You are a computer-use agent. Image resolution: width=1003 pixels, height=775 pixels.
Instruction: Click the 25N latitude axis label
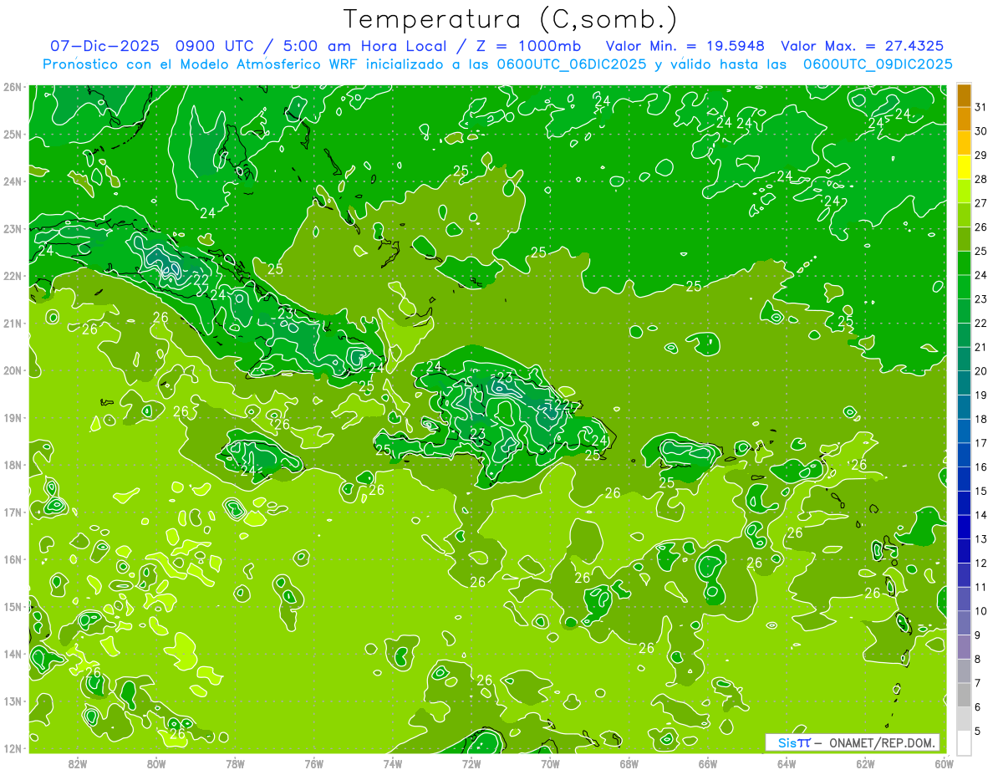pos(13,134)
